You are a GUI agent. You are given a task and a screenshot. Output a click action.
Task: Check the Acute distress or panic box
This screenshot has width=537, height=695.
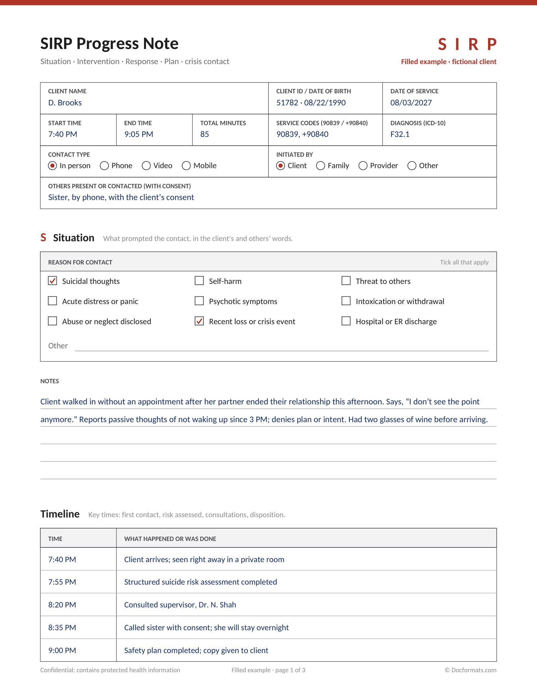[x=52, y=301]
